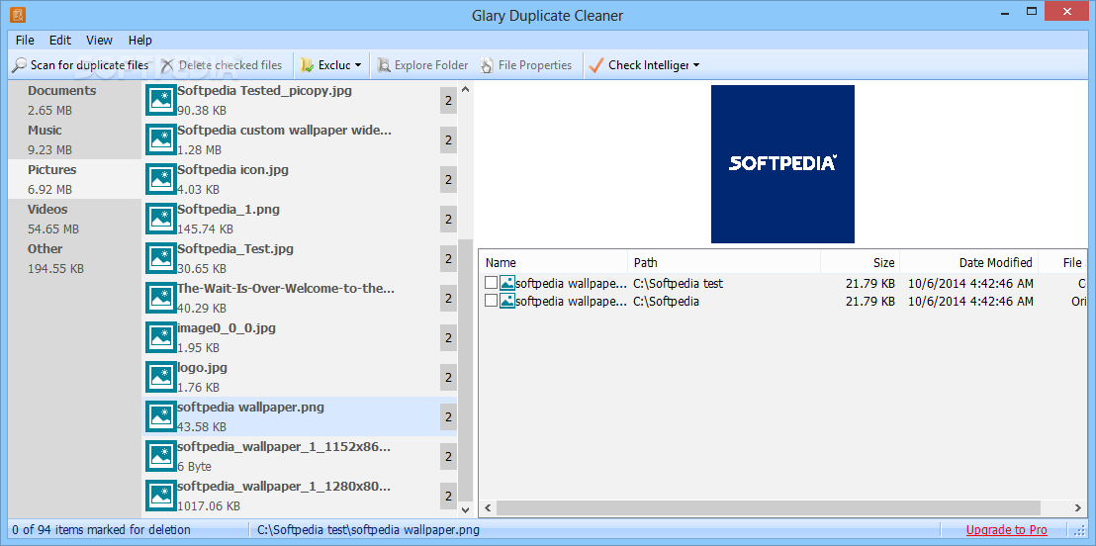Select the Music category

point(75,139)
